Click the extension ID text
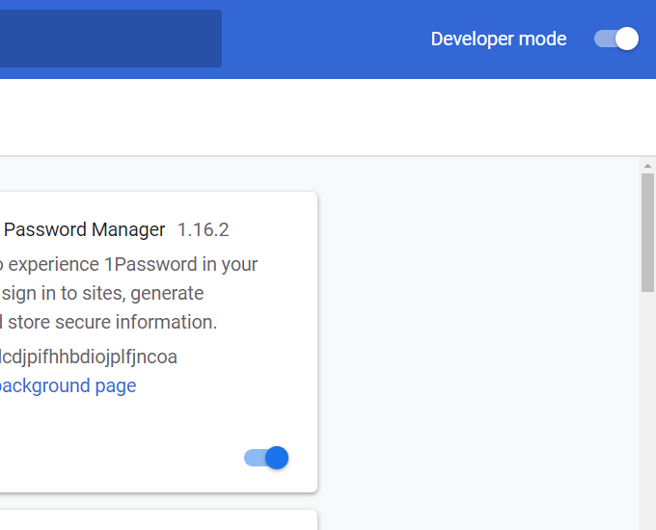 point(89,357)
